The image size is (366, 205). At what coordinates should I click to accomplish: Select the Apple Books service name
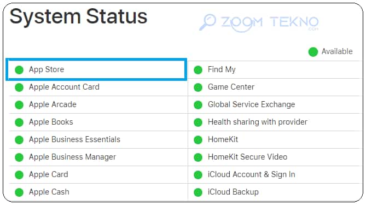(x=51, y=122)
